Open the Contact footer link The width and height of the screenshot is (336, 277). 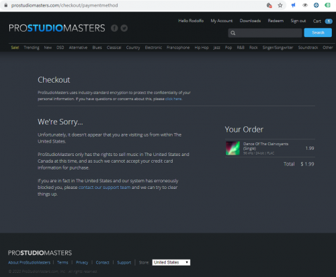[x=102, y=262]
